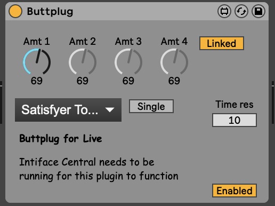
Task: Toggle the yellow device activator circle
Action: coord(15,11)
